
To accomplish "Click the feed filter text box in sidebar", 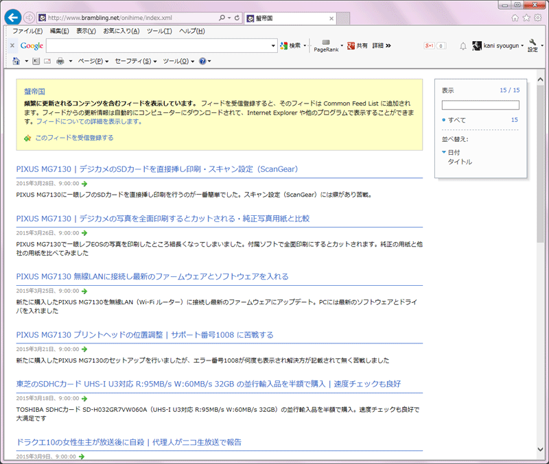I will coord(480,105).
